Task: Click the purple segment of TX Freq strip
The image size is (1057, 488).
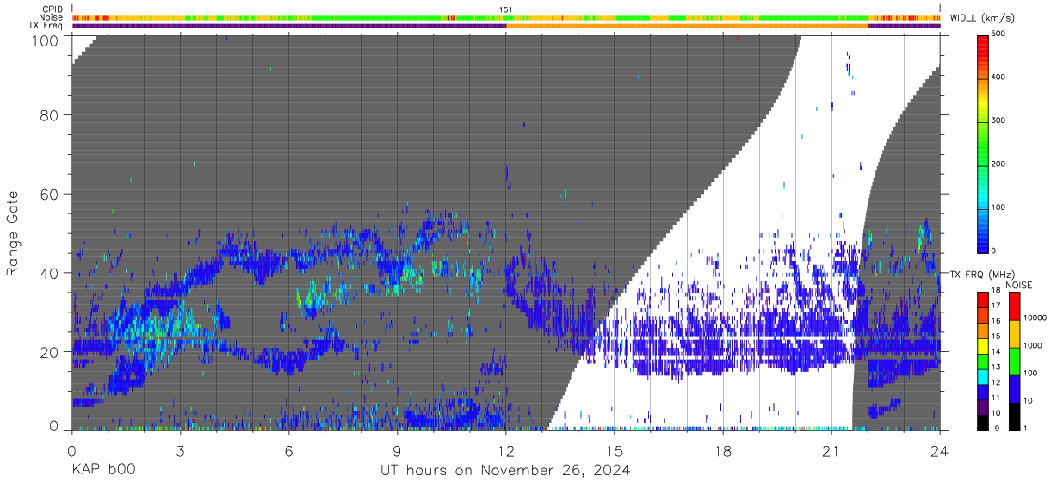Action: 288,26
